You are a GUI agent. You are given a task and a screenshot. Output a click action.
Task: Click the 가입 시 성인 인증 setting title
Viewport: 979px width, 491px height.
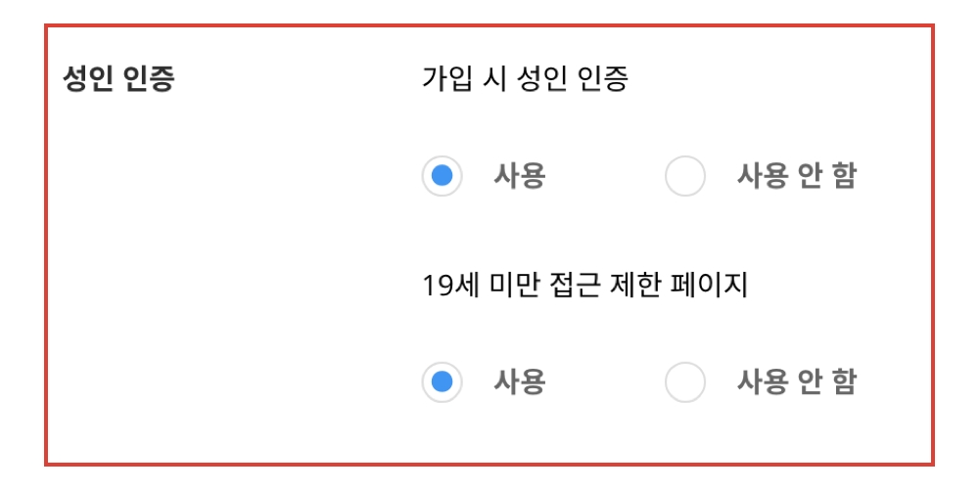point(525,79)
